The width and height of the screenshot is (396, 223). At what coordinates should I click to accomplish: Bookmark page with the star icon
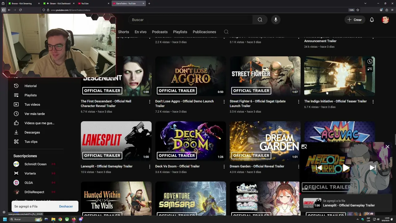point(358,10)
